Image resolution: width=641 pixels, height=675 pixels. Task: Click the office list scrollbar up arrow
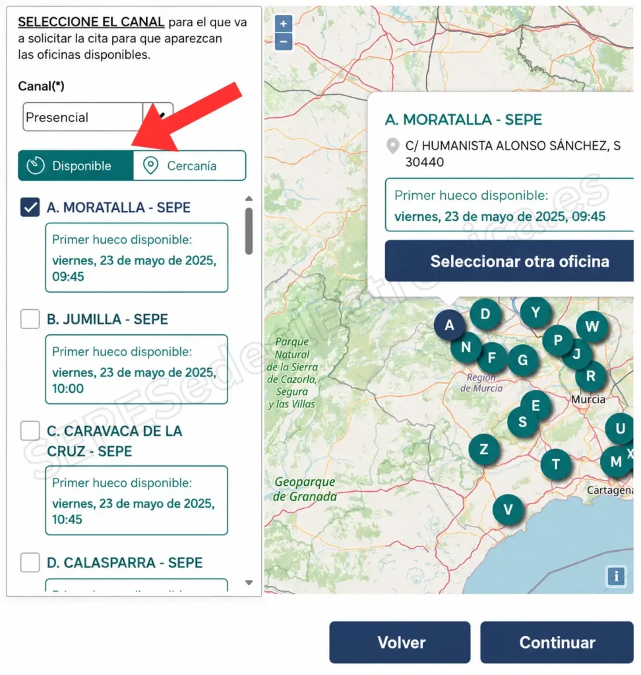pos(249,198)
